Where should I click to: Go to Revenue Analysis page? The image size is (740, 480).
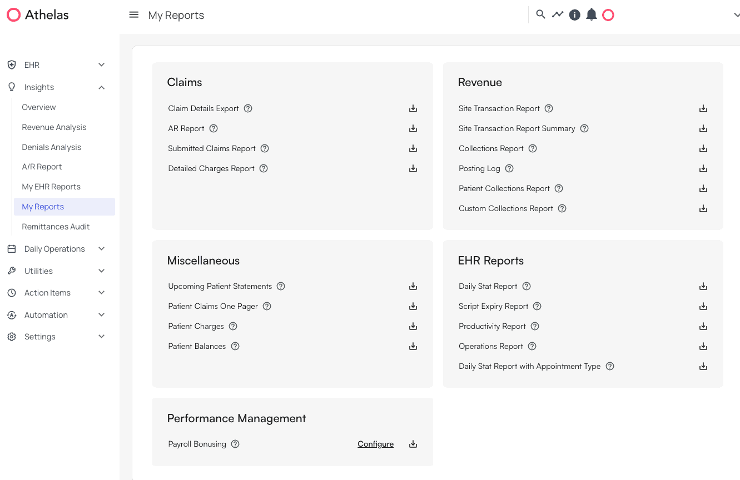click(x=54, y=127)
